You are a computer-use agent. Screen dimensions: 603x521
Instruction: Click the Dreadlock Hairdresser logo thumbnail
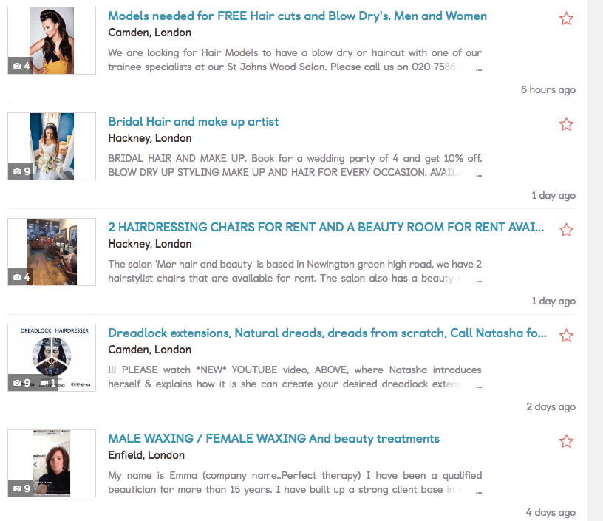pyautogui.click(x=52, y=358)
